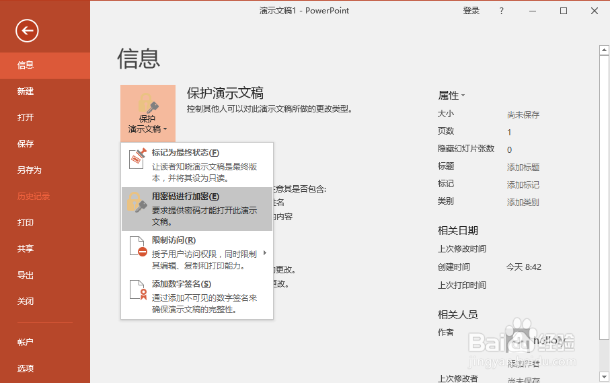Click the 限制访问 restricted document icon
This screenshot has width=610, height=383.
(x=138, y=246)
